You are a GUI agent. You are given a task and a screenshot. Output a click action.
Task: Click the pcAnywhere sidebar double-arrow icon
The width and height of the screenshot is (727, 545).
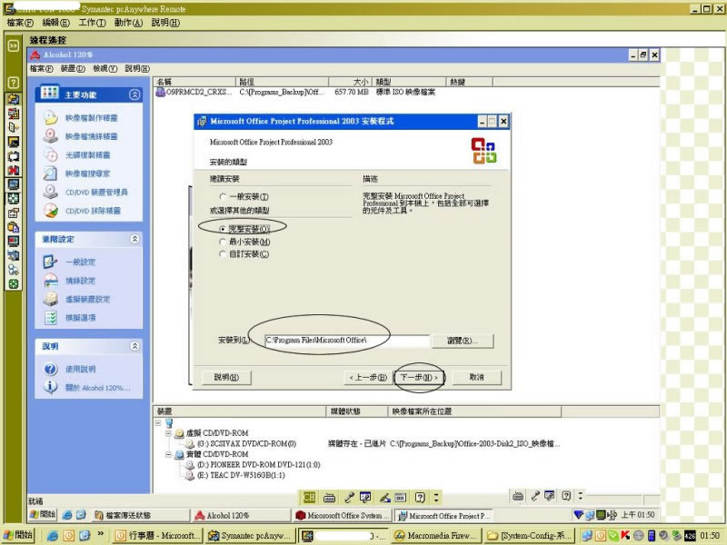click(x=14, y=45)
